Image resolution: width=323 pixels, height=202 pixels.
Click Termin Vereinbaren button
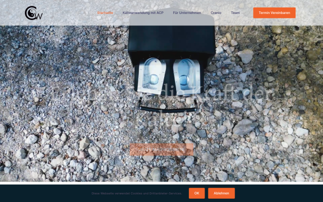coord(275,13)
